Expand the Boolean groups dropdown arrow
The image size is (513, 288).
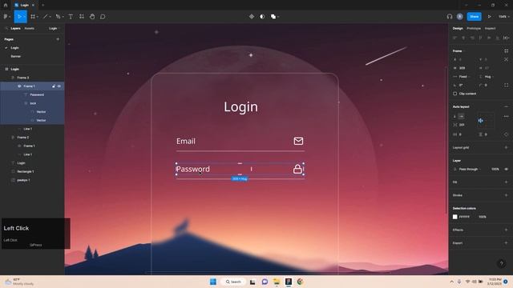pos(278,17)
